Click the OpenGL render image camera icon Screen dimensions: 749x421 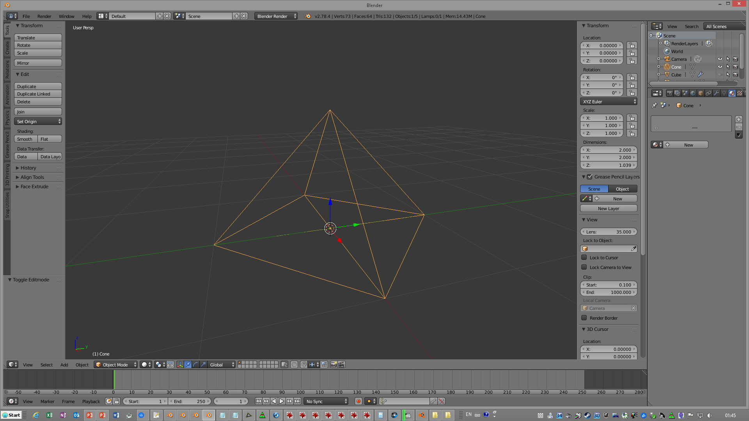(334, 364)
